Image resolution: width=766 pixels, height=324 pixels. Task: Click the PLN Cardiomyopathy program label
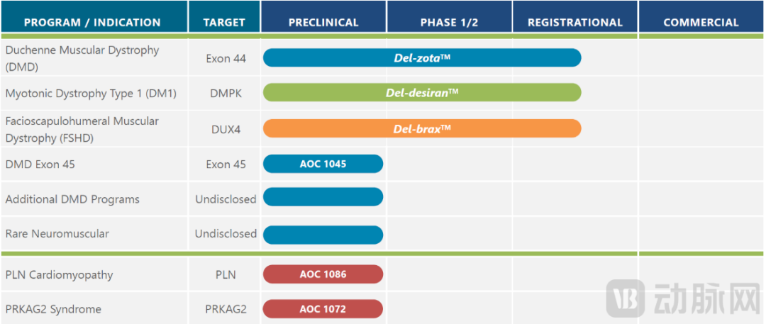point(59,274)
